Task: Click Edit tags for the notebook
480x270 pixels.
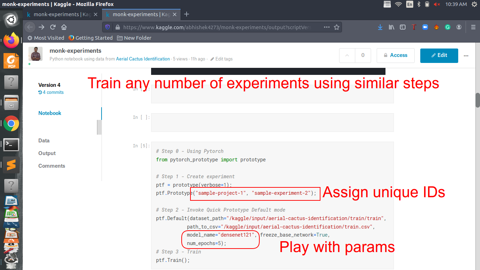Action: click(x=221, y=59)
